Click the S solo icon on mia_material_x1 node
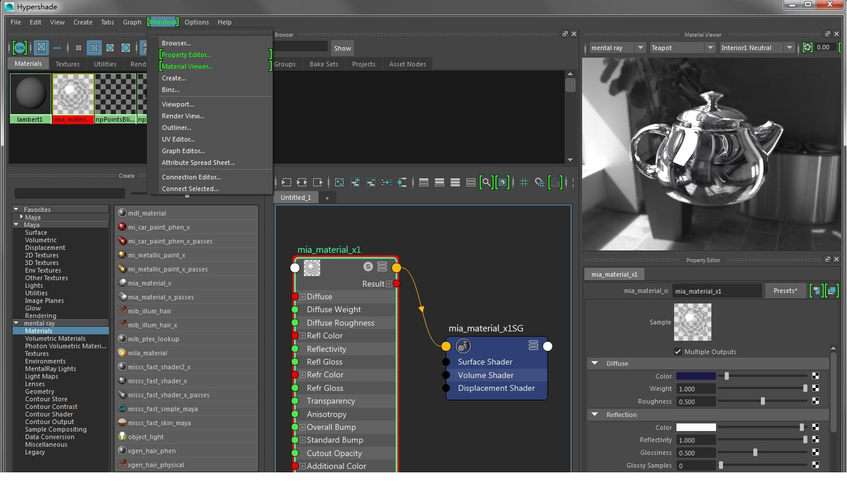The image size is (847, 491). click(x=368, y=267)
